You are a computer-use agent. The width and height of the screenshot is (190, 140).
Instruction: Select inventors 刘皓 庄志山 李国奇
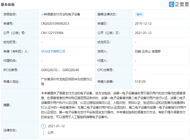click(x=148, y=52)
